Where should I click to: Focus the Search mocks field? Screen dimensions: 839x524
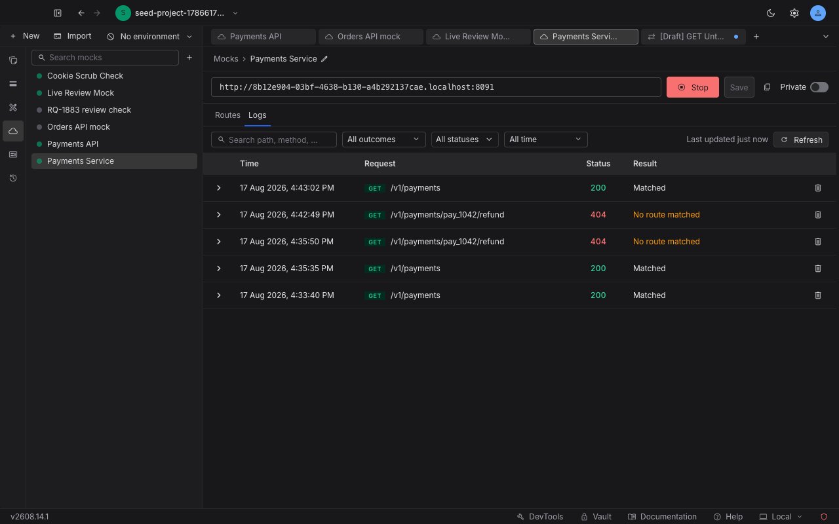(105, 58)
